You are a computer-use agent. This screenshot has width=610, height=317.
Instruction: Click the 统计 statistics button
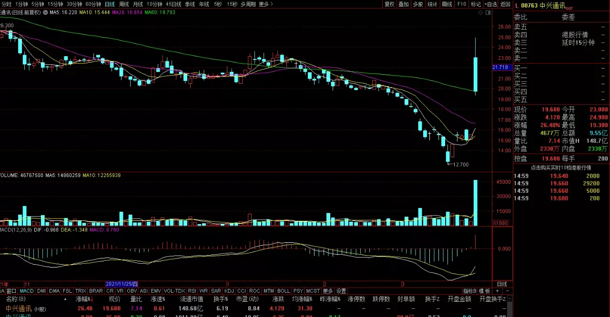(432, 4)
